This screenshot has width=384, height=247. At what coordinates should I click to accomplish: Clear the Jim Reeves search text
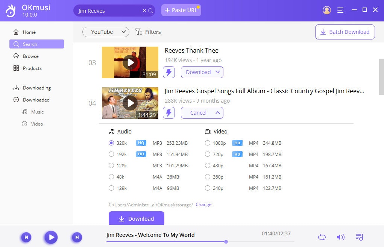tap(144, 11)
